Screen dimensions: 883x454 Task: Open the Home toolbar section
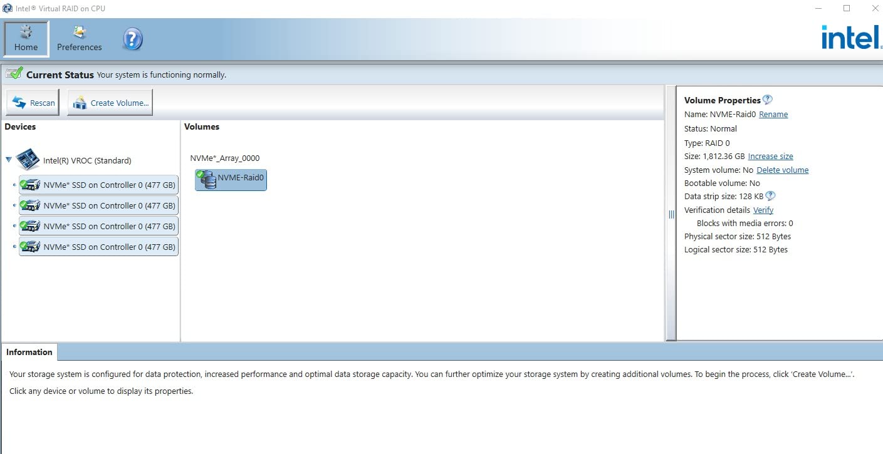coord(26,39)
